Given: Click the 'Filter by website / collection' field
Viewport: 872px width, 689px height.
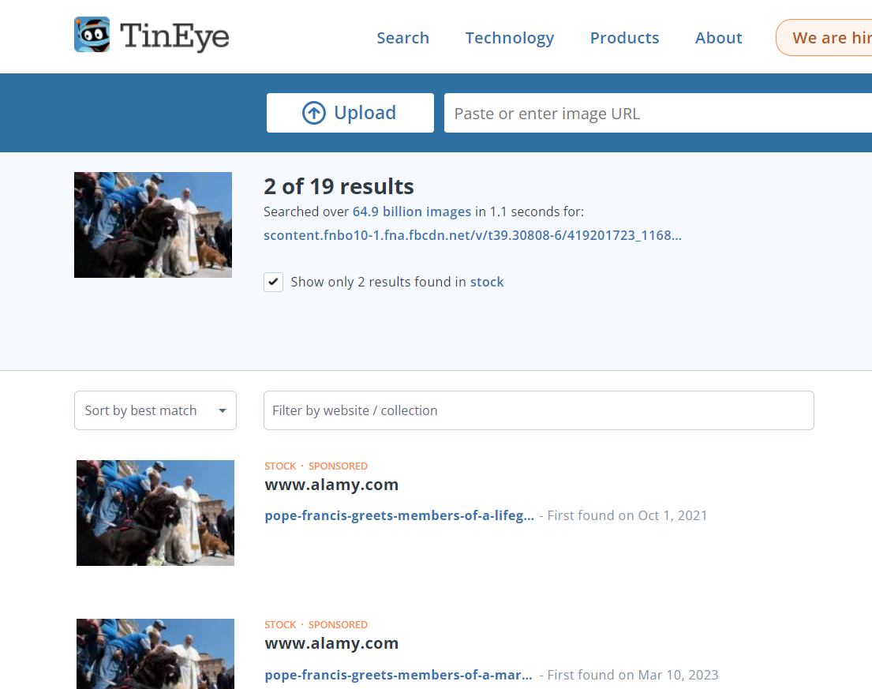Looking at the screenshot, I should click(x=538, y=410).
